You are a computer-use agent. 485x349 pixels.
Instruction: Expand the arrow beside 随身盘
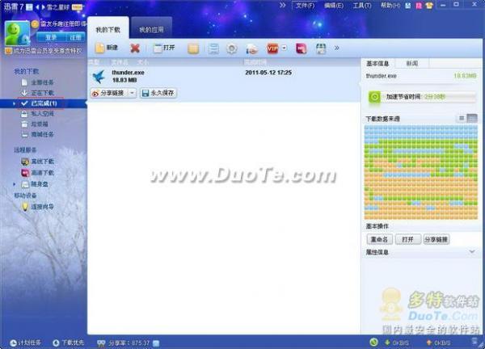tap(14, 184)
